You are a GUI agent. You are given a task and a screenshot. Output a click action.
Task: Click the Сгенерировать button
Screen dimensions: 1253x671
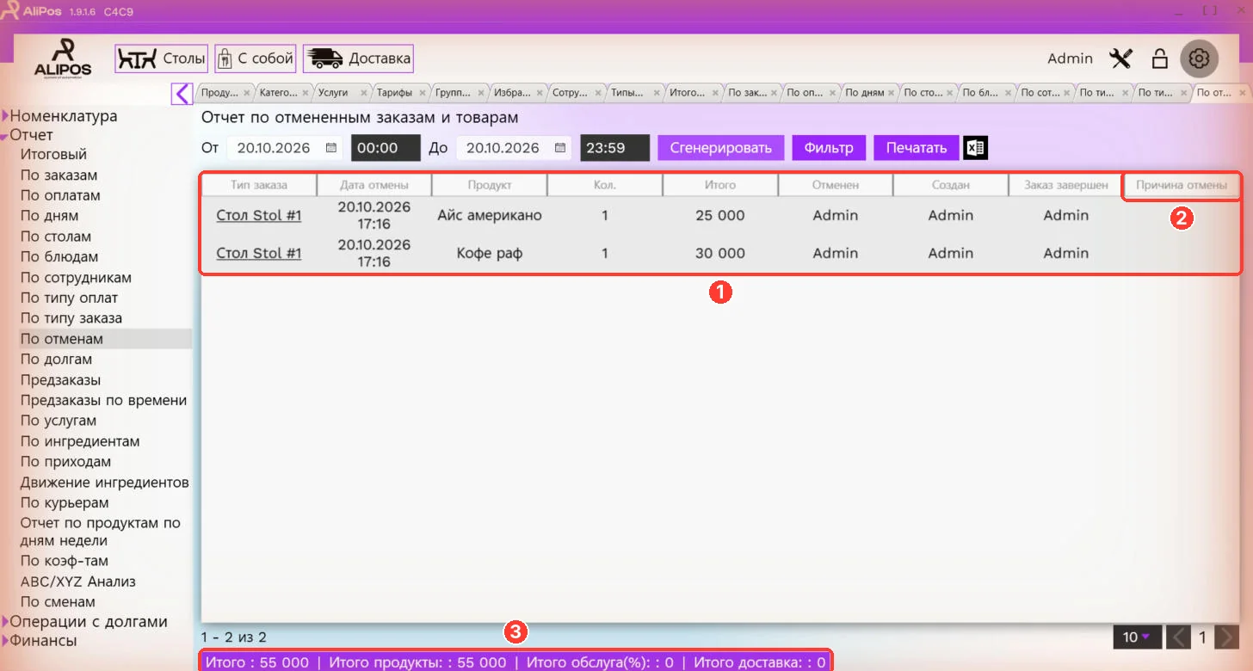(x=721, y=148)
